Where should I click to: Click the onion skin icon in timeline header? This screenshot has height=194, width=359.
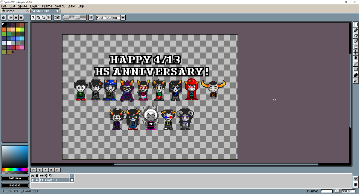point(51,175)
